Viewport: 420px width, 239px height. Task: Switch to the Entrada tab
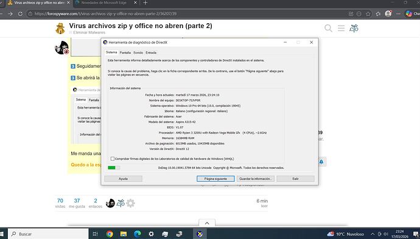click(151, 52)
